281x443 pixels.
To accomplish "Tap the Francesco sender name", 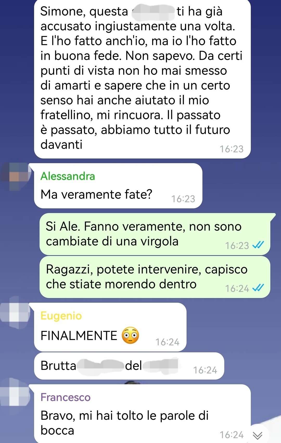I will [66, 397].
